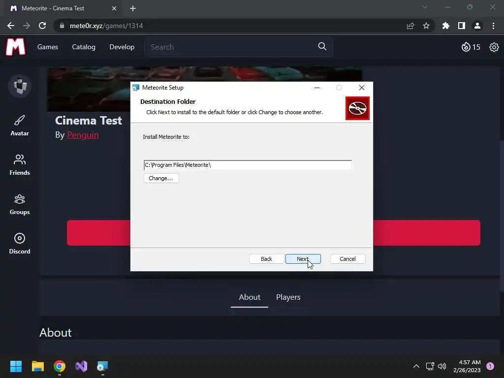Click the install path text field
The image size is (504, 378).
(248, 165)
